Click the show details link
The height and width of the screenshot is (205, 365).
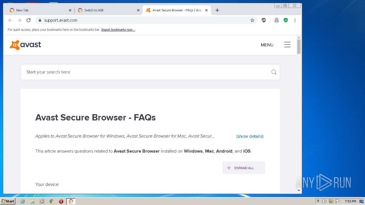(x=250, y=136)
